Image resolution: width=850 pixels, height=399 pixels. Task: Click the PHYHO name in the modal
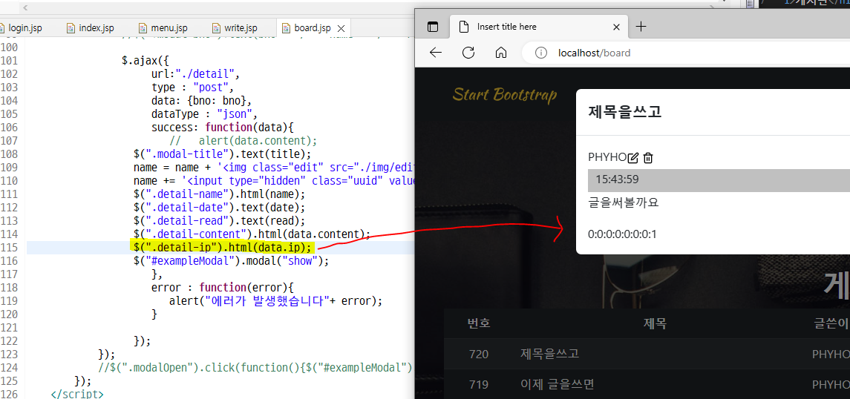pyautogui.click(x=607, y=157)
